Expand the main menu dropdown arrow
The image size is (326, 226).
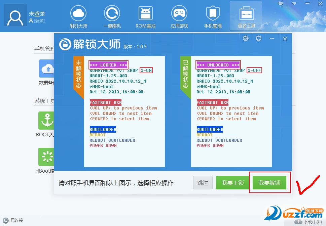tap(294, 4)
